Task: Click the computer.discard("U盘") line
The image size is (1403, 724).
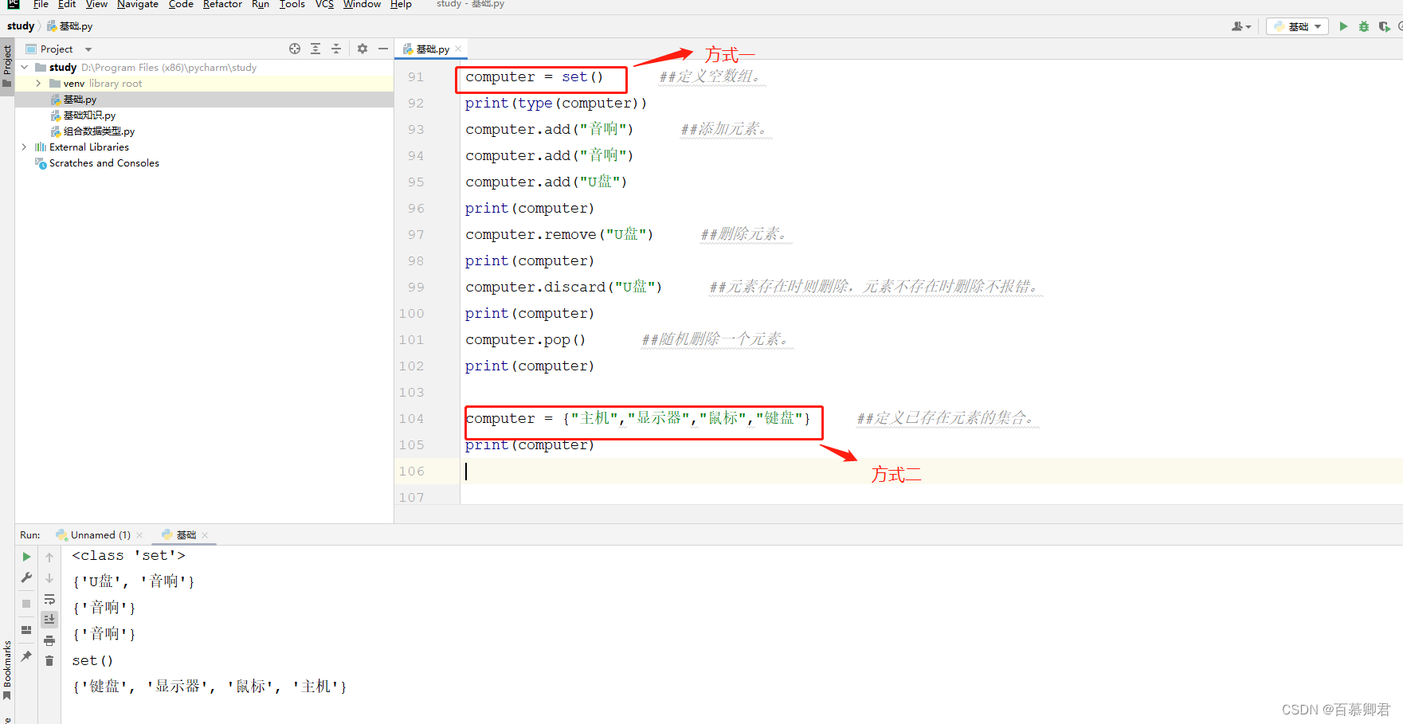Action: [563, 288]
